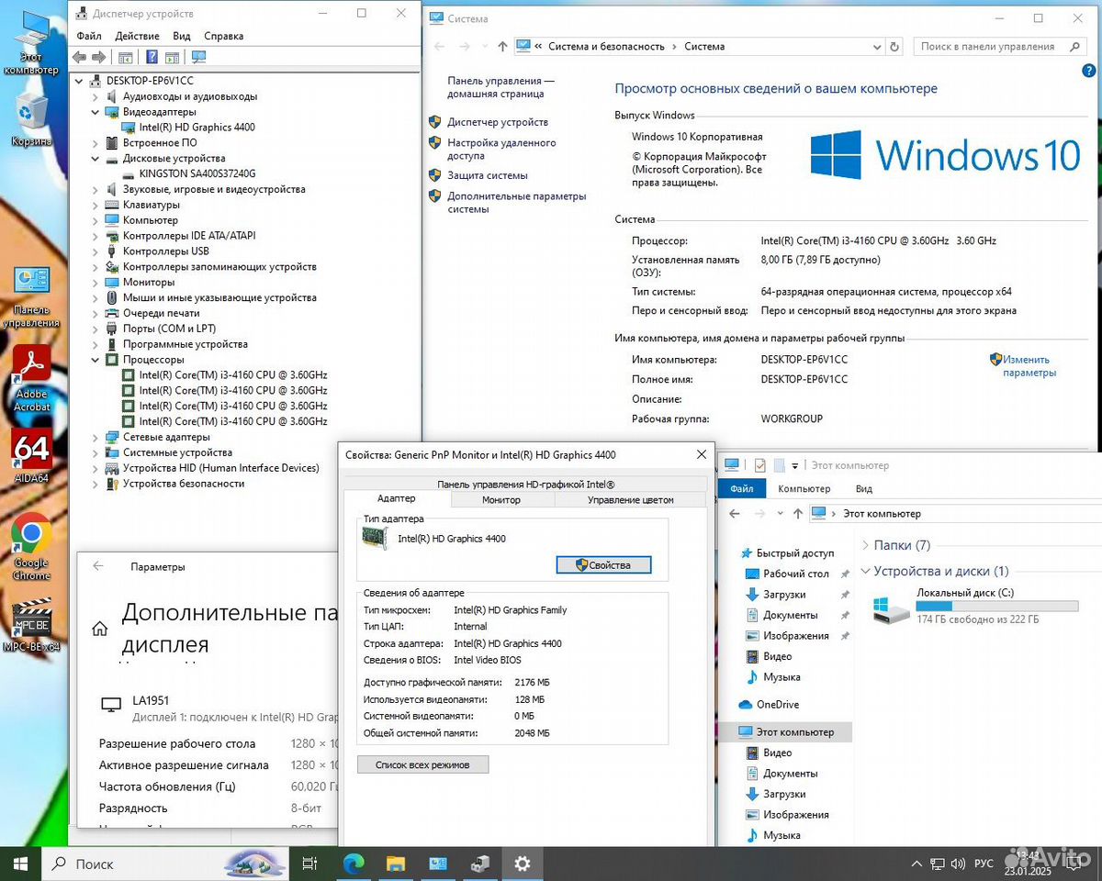
Task: Click the up arrow in System window navigation
Action: coord(502,46)
